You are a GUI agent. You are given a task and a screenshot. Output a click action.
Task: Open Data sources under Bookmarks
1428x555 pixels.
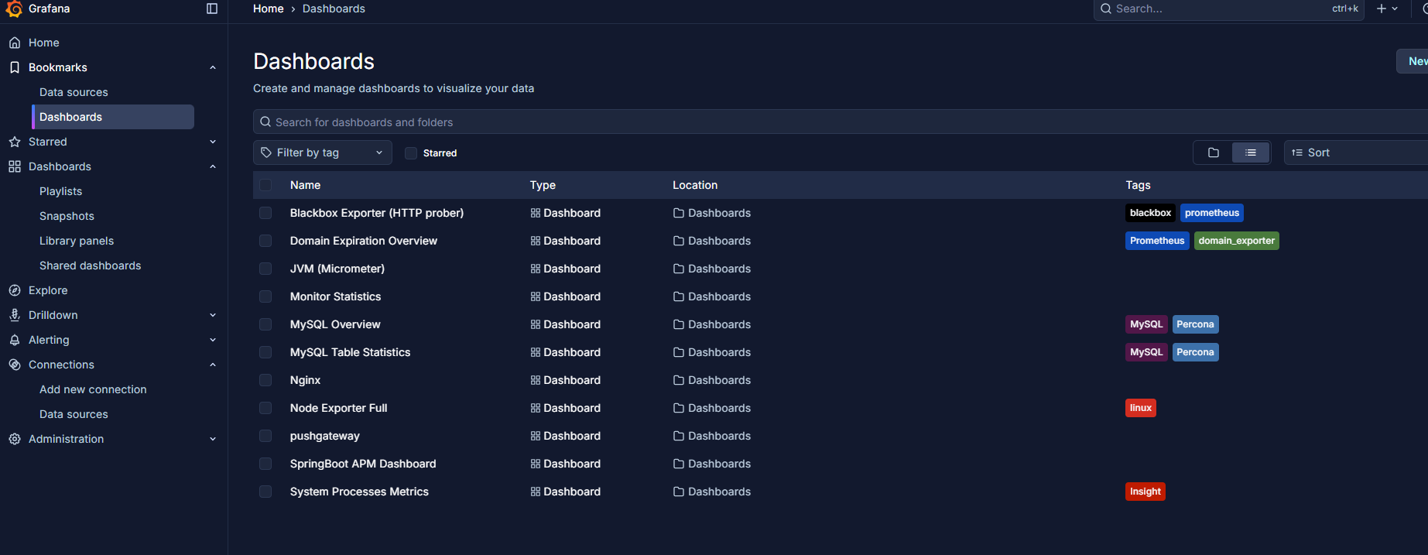click(74, 92)
